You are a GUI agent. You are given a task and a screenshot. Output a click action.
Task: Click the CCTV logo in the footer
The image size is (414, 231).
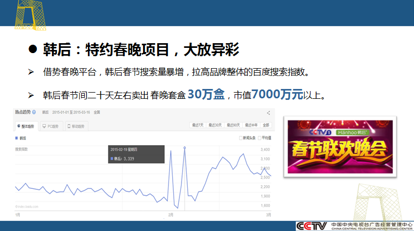coord(312,226)
